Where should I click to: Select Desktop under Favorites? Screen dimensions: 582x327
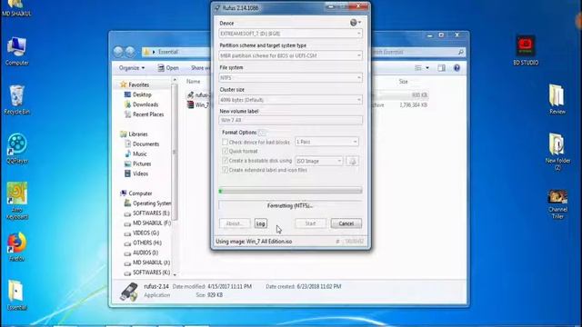142,94
